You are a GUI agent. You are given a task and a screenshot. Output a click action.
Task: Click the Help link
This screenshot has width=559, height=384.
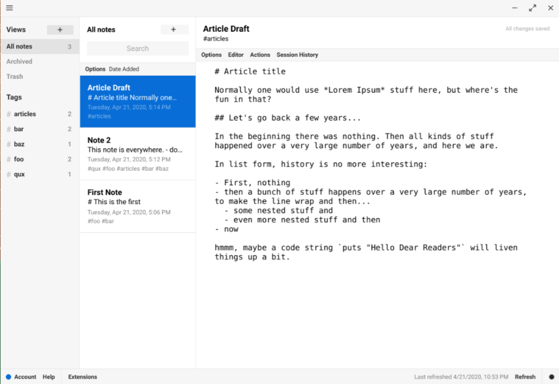[49, 377]
